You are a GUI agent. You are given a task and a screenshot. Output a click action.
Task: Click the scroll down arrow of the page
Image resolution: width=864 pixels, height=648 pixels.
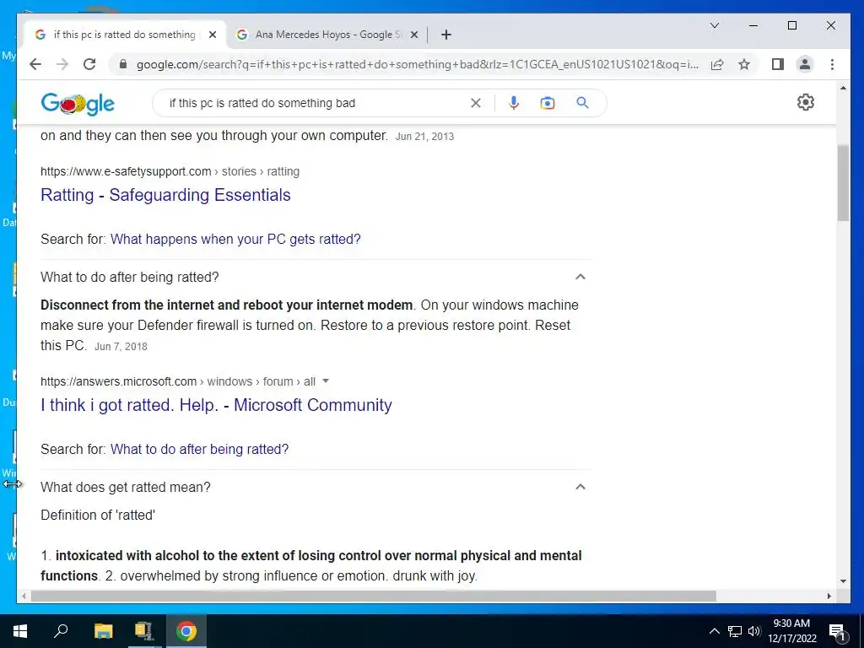(843, 581)
